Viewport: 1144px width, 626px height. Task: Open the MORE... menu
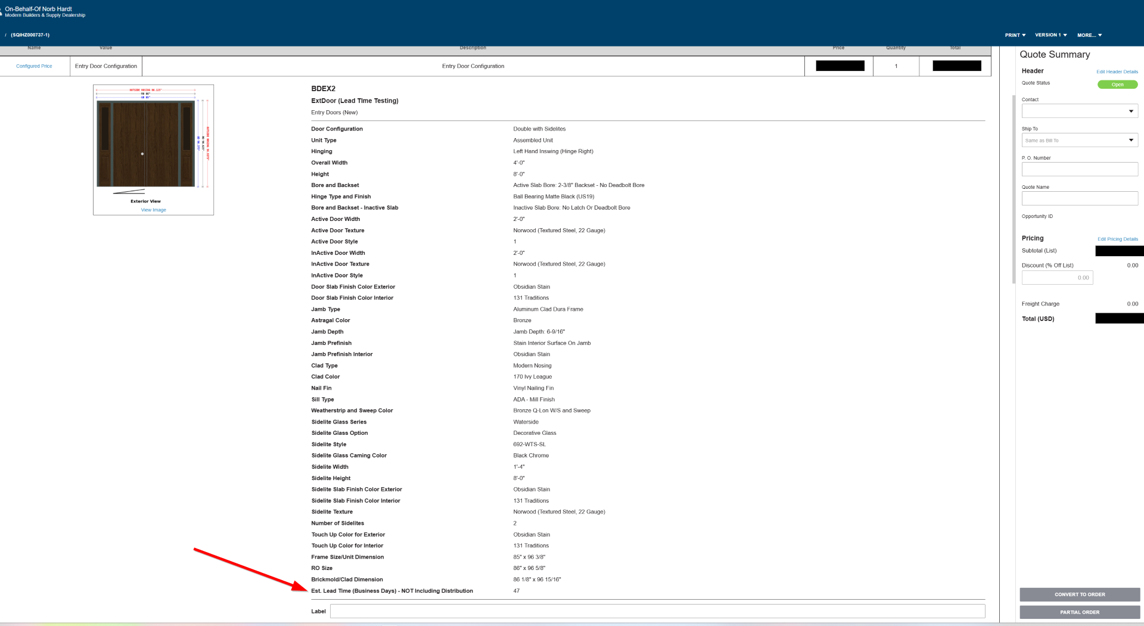click(x=1090, y=35)
